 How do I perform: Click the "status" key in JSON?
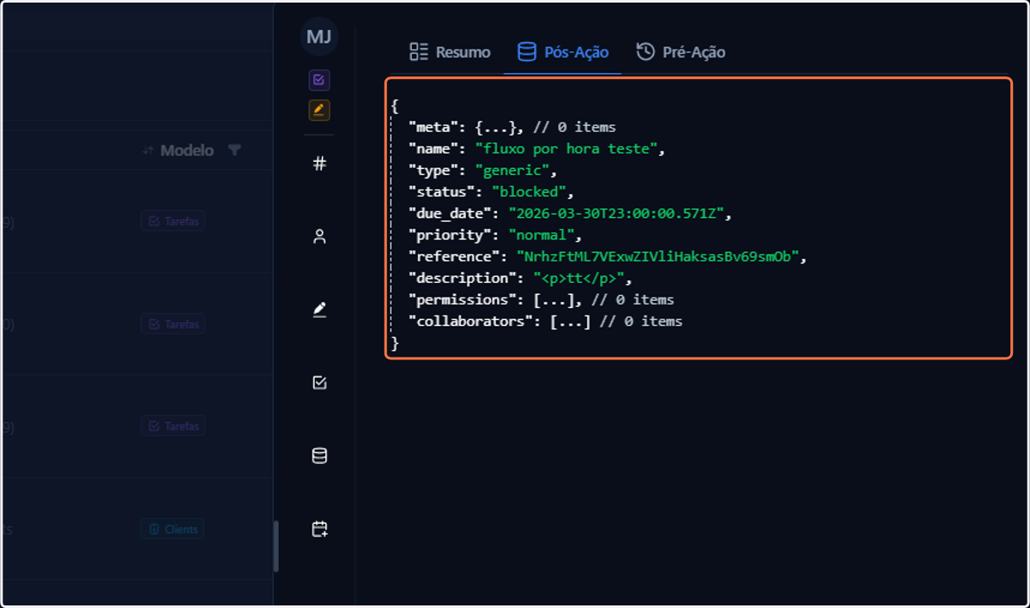tap(442, 191)
